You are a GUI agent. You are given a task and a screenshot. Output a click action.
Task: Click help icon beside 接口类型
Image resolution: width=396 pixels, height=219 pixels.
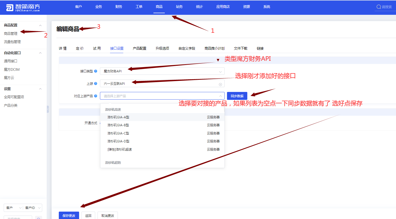(96, 71)
